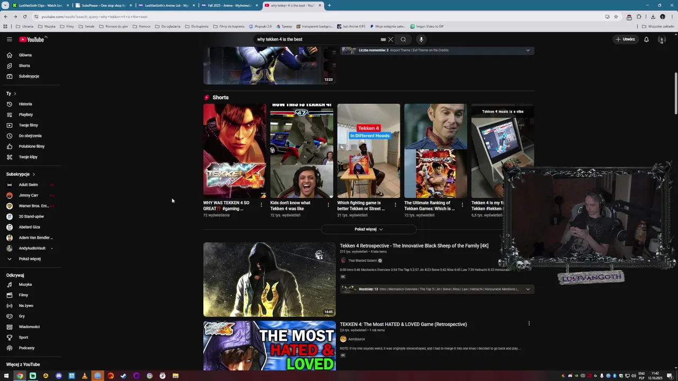The width and height of the screenshot is (678, 381).
Task: Open Na żywo live section
Action: (26, 306)
